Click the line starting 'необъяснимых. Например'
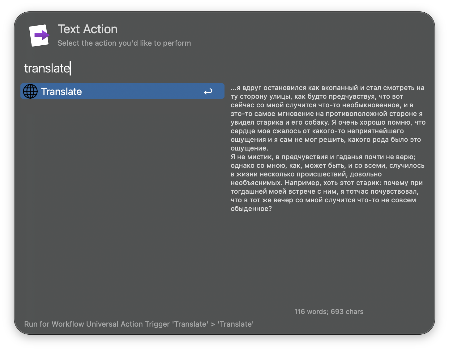The image size is (449, 351). (x=326, y=183)
